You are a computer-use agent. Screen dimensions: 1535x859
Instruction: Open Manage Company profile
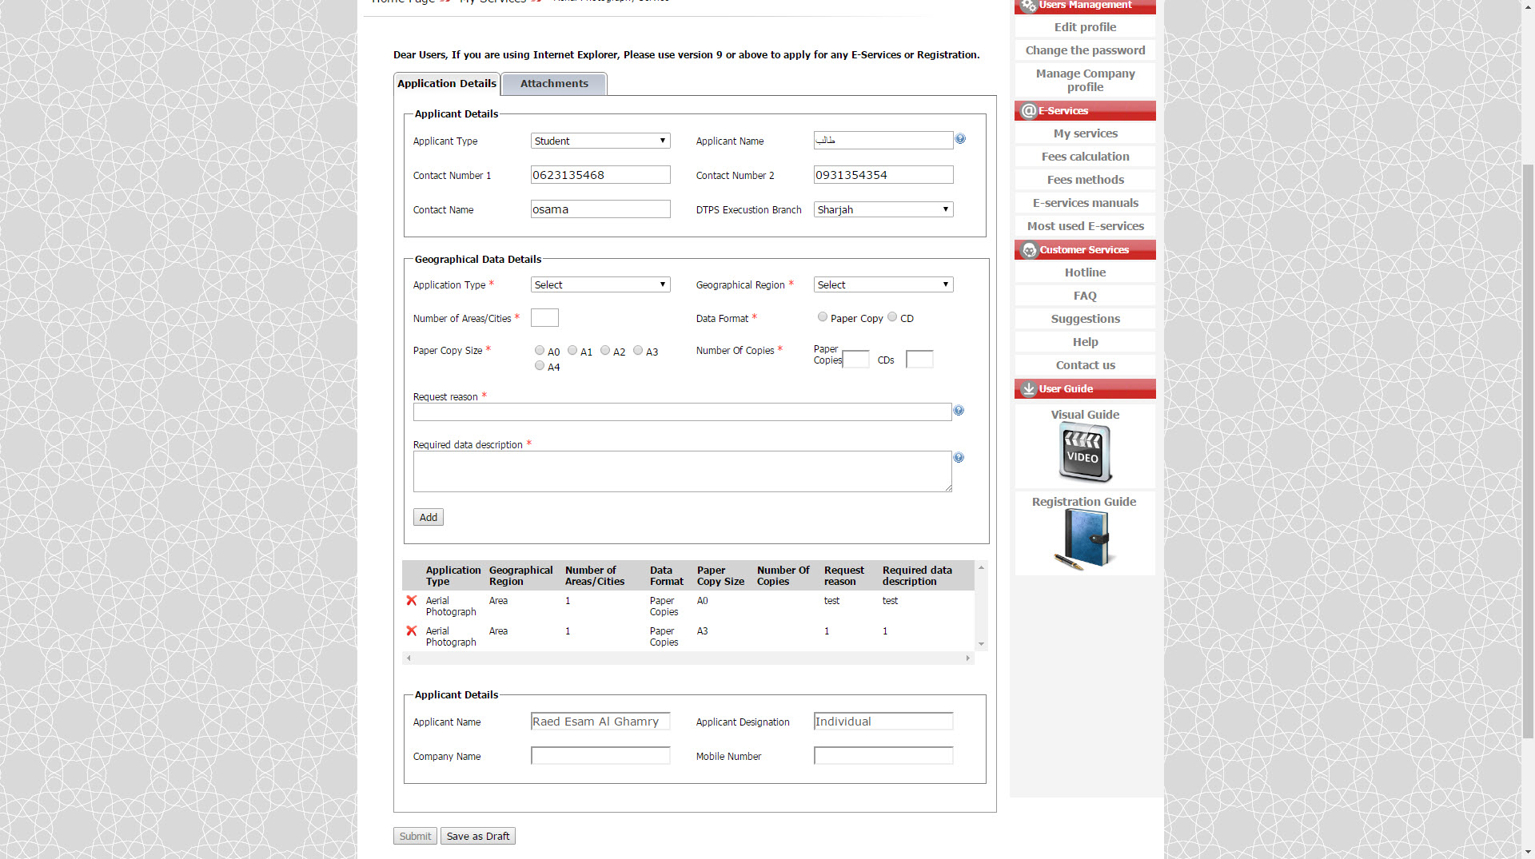1085,80
